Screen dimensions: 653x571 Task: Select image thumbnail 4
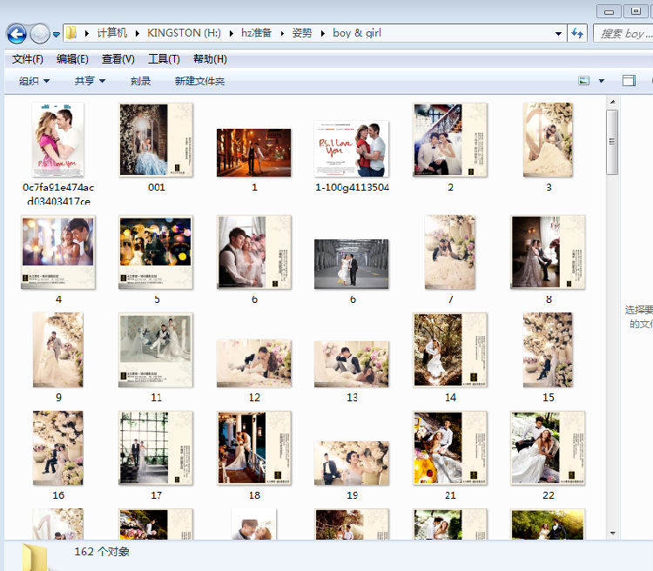(57, 252)
